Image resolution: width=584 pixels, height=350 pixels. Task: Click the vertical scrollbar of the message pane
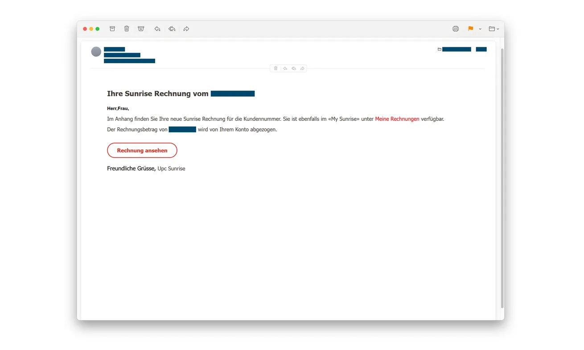click(502, 178)
